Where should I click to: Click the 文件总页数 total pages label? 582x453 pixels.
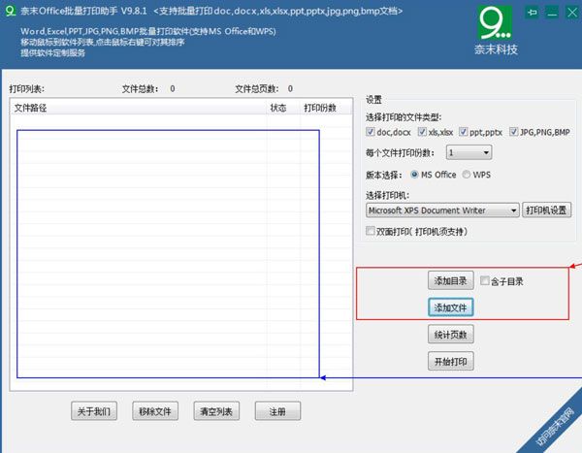pyautogui.click(x=256, y=88)
